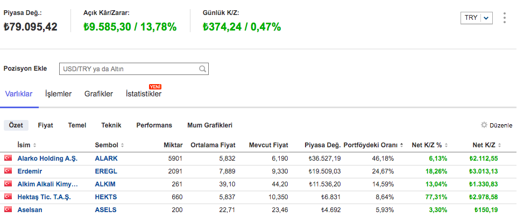The width and height of the screenshot is (517, 218).
Task: Click the Pozisyon Ekle search field
Action: 129,69
